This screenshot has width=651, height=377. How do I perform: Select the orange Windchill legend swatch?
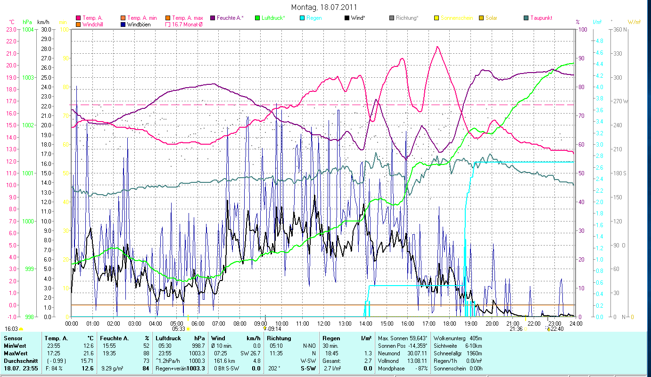tap(79, 24)
